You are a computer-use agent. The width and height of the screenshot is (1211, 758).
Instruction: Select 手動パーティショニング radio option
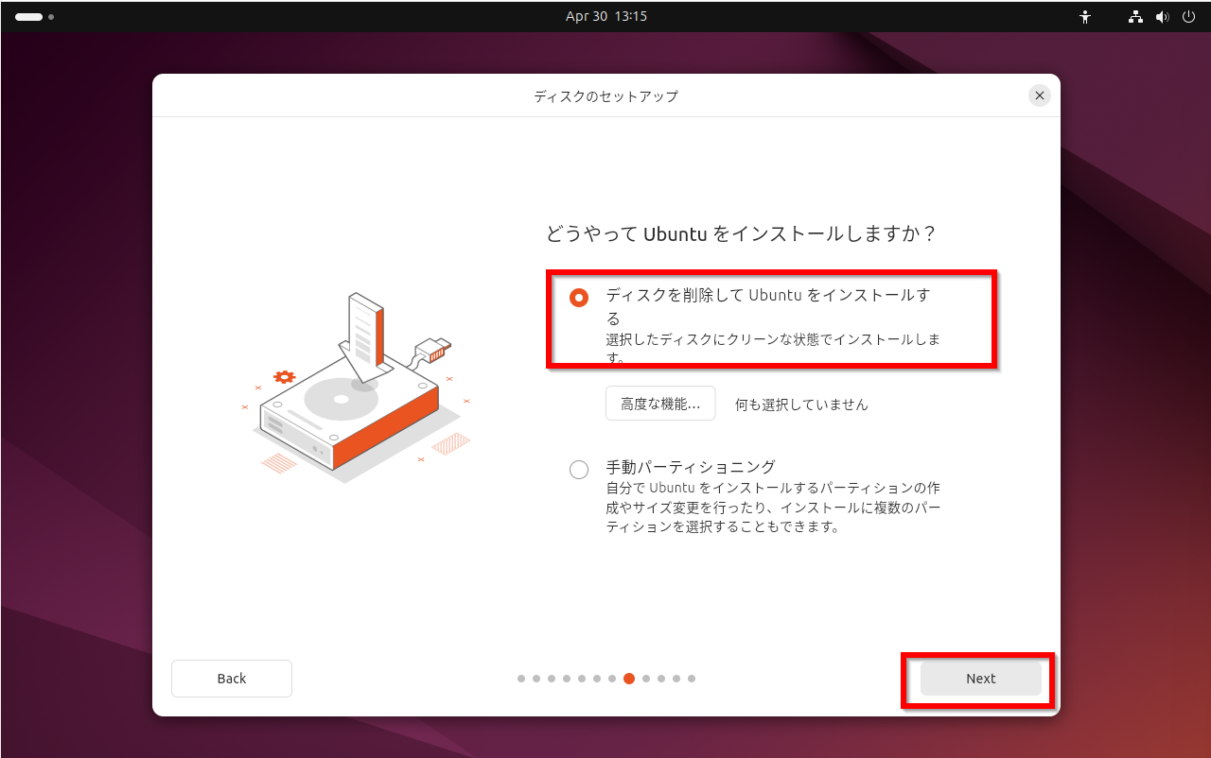pyautogui.click(x=579, y=470)
